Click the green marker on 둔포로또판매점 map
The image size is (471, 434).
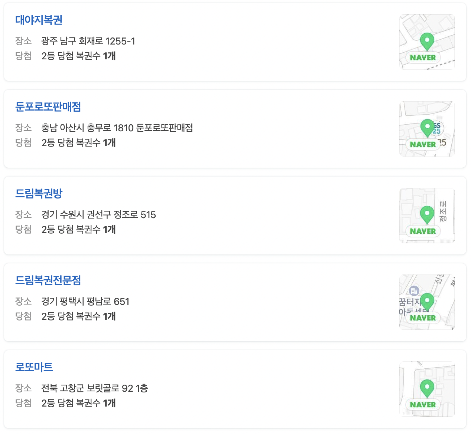[427, 128]
